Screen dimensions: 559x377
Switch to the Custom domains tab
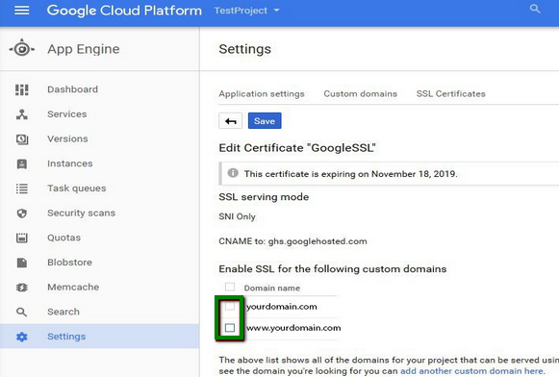tap(361, 93)
